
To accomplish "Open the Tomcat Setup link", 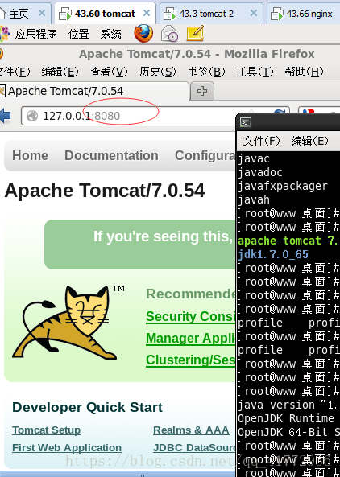I will point(46,430).
